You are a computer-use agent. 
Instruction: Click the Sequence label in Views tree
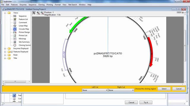tap(23, 16)
